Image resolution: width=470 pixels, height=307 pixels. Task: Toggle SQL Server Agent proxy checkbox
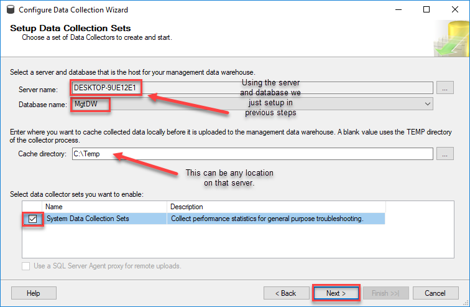pyautogui.click(x=25, y=266)
